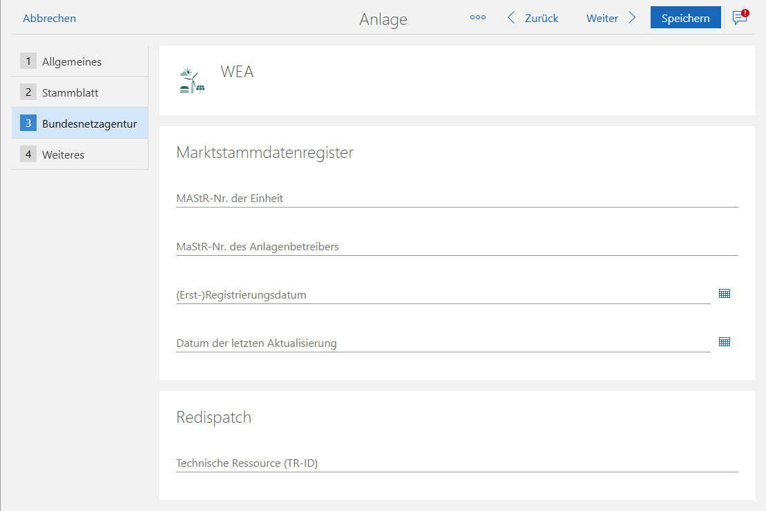Go back via the Zurück button
The width and height of the screenshot is (766, 511).
pyautogui.click(x=542, y=17)
